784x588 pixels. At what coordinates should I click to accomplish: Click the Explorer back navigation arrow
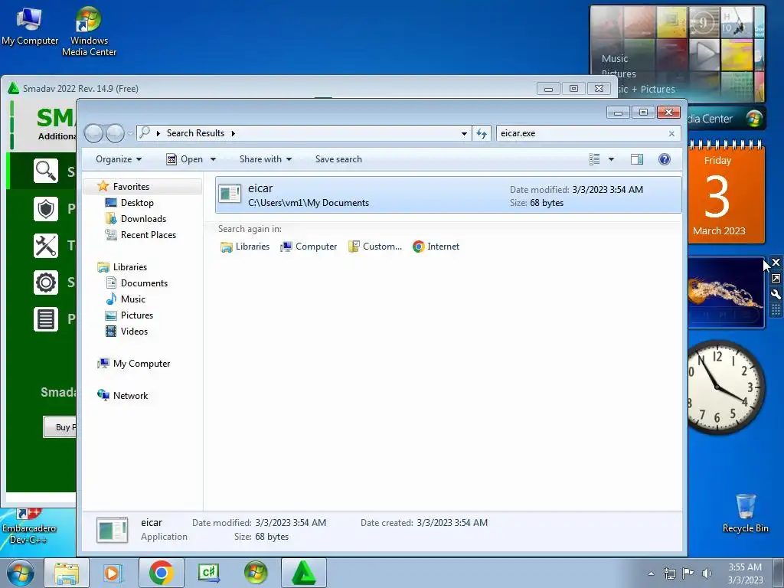[x=93, y=133]
